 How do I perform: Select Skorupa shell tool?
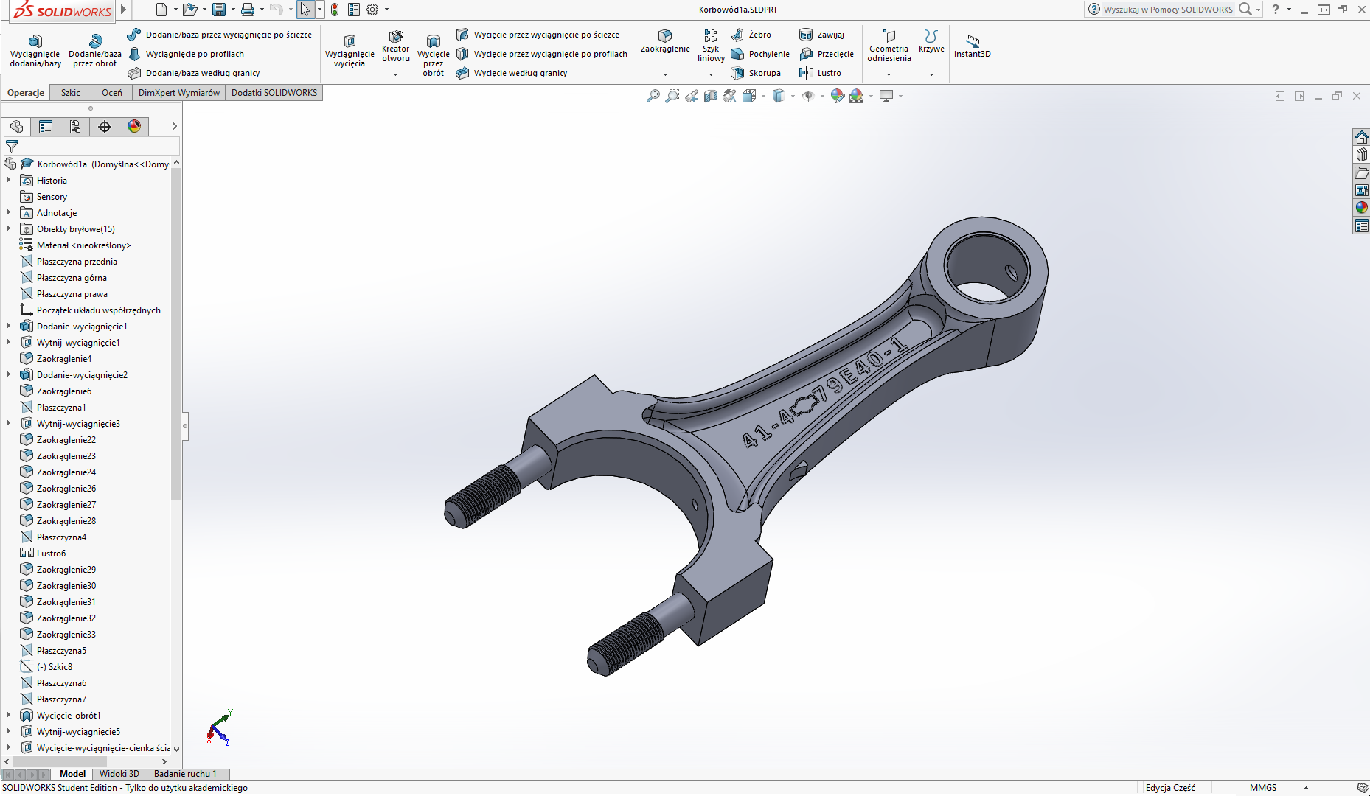coord(756,73)
